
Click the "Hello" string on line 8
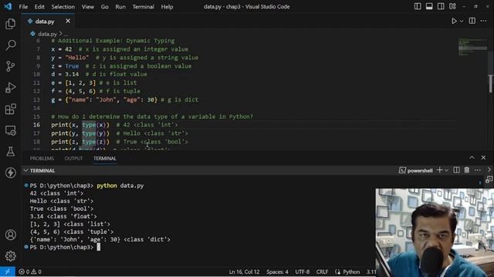click(77, 58)
